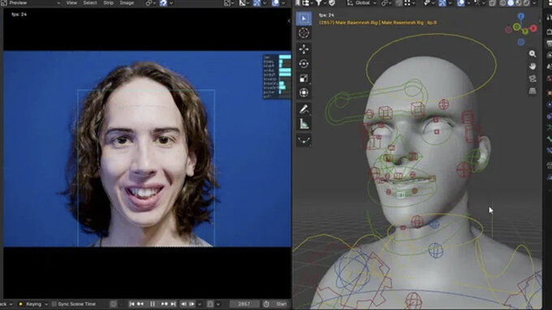This screenshot has height=310, width=552.
Task: Toggle snapping magnet in 3D viewport header
Action: tap(399, 3)
